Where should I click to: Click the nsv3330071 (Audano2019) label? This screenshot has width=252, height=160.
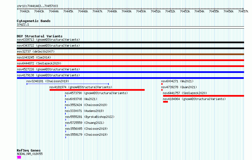(x=84, y=111)
